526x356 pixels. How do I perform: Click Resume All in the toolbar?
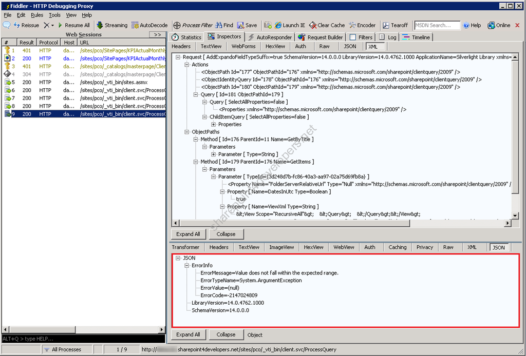74,25
